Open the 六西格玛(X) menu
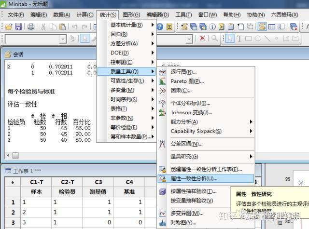This screenshot has height=229, width=309. click(x=284, y=15)
